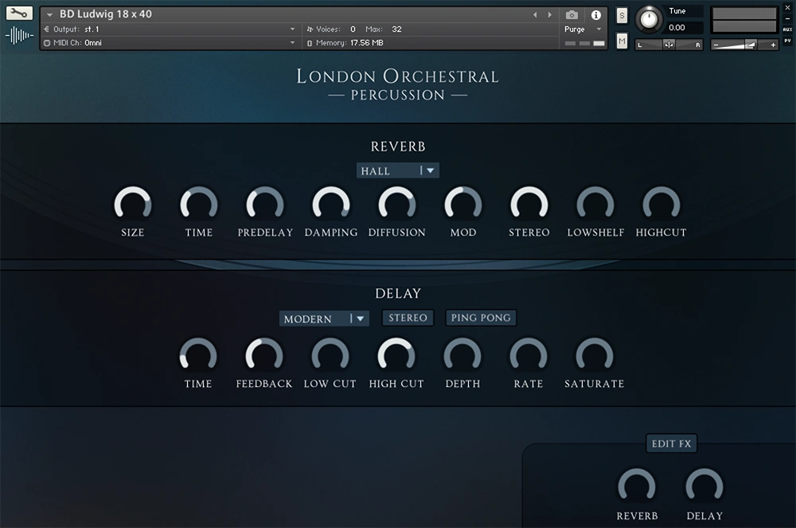
Task: Click the L-R pan slider
Action: [x=669, y=45]
